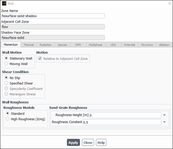The height and width of the screenshot is (149, 173).
Task: Edit the Roughness Constant value field
Action: point(122,122)
